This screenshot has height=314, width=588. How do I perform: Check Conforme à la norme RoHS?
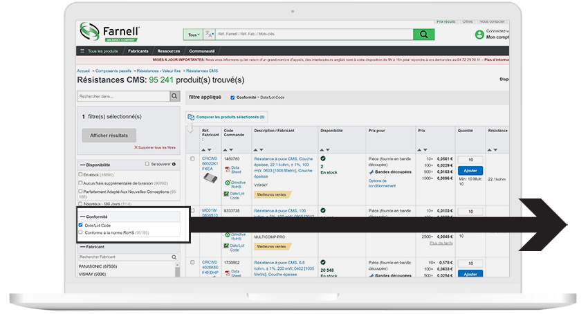(x=81, y=232)
